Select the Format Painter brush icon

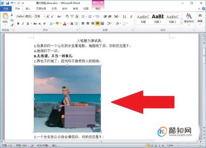pyautogui.click(x=12, y=25)
